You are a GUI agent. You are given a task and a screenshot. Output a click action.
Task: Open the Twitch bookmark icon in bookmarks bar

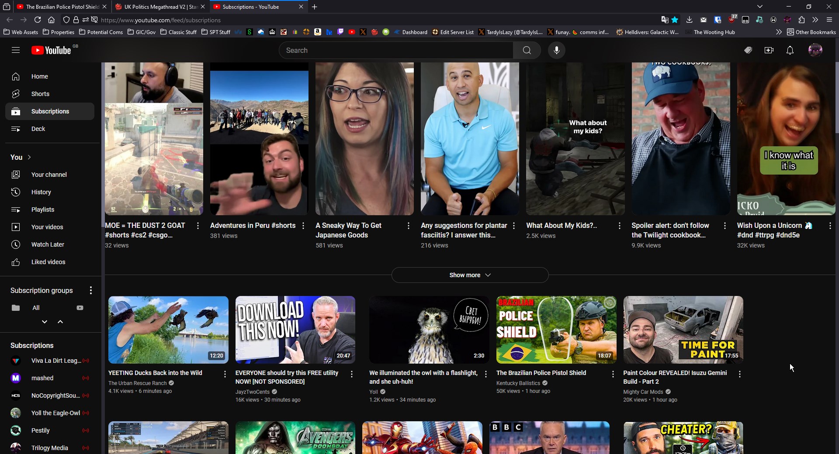pos(340,32)
